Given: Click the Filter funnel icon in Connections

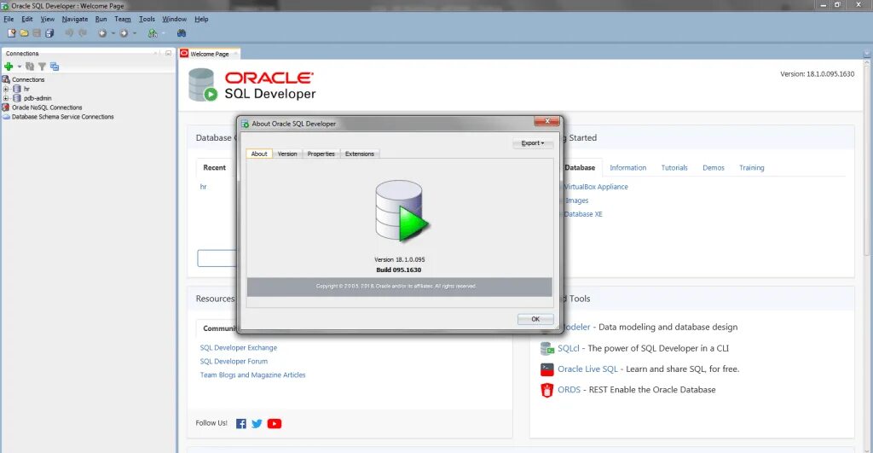Looking at the screenshot, I should [x=42, y=67].
